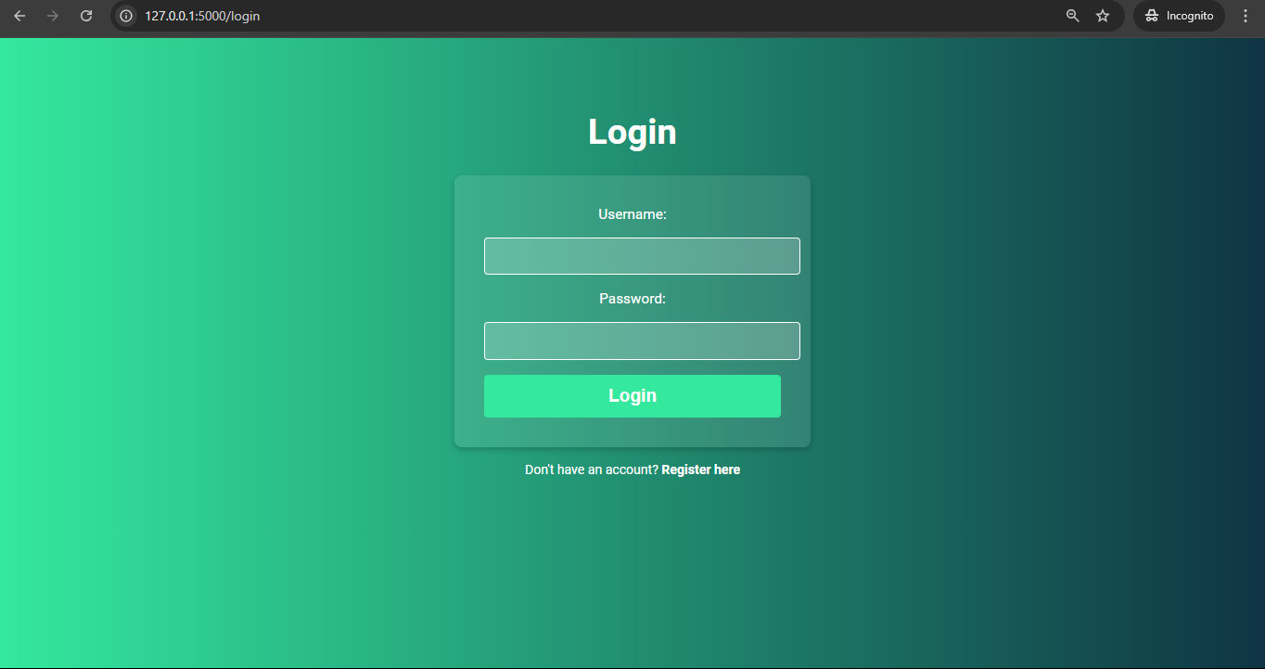Open the Chrome three-dot menu

[1246, 16]
